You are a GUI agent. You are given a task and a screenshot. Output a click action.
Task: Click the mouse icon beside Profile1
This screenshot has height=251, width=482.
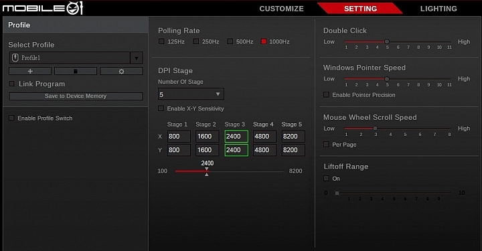pos(15,58)
